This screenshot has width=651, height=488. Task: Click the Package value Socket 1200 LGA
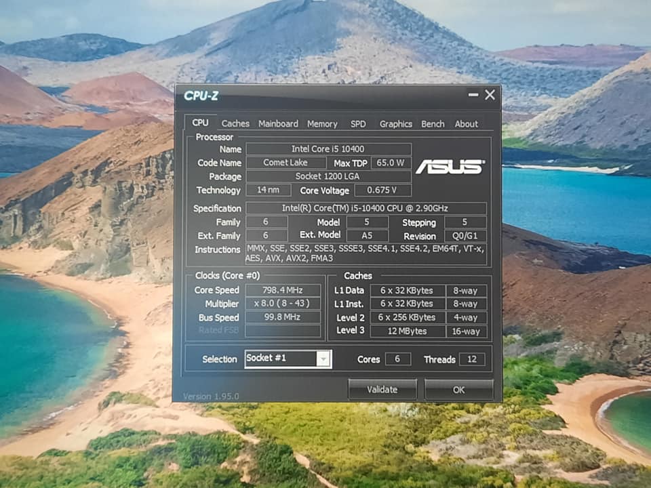click(328, 176)
